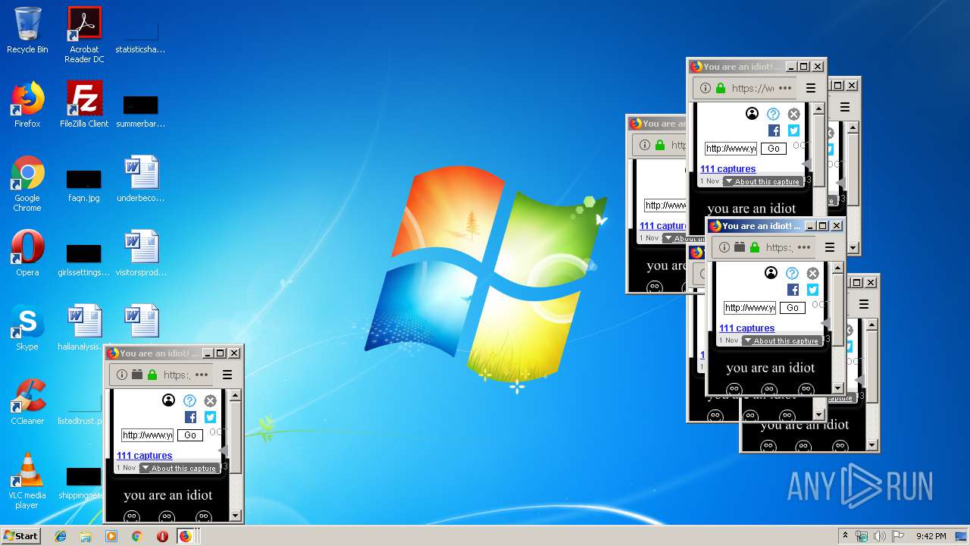Click the user account icon in lower-left window

coord(169,400)
